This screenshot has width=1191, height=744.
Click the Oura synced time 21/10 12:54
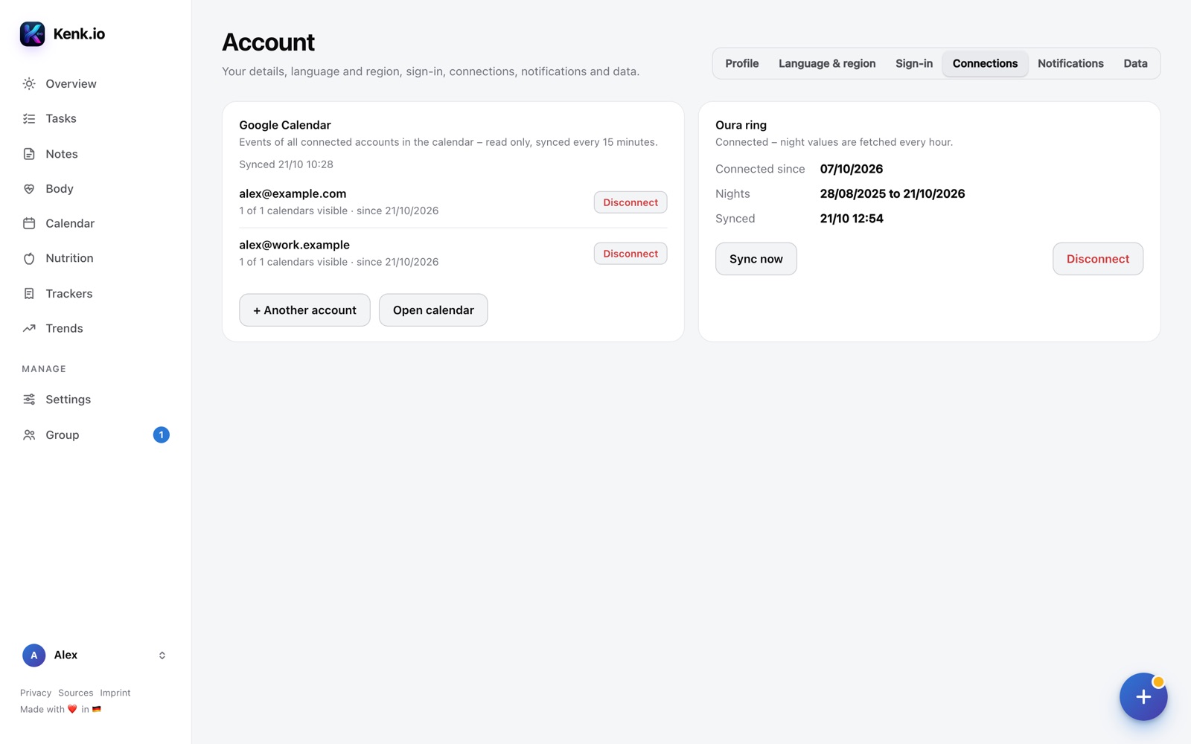coord(852,219)
